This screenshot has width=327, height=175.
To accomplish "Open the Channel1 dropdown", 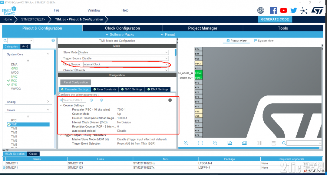I will pos(122,70).
